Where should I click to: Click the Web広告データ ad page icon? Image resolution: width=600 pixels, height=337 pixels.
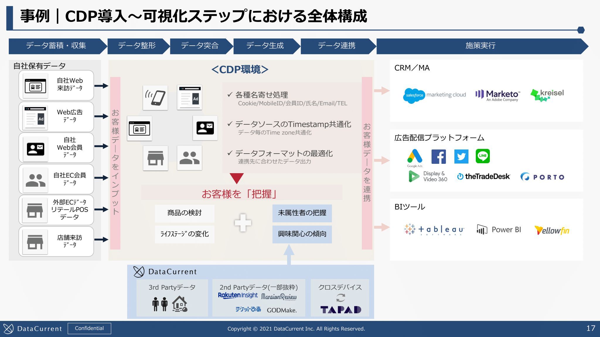(35, 117)
